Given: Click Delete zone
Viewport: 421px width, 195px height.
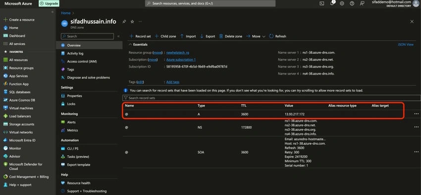Looking at the screenshot, I should pyautogui.click(x=231, y=36).
